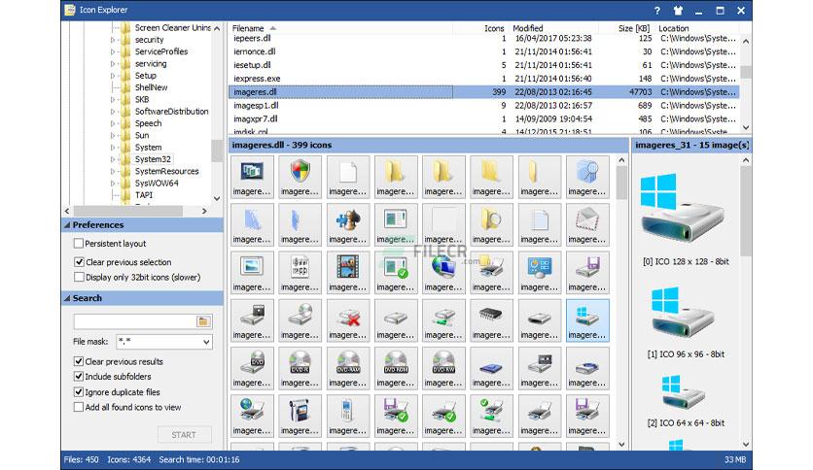The height and width of the screenshot is (470, 813).
Task: Click folder tree horizontal scrollbar right arrow
Action: [x=204, y=211]
